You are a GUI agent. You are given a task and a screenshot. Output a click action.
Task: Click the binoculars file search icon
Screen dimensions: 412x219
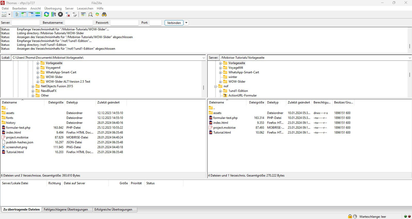tap(104, 14)
